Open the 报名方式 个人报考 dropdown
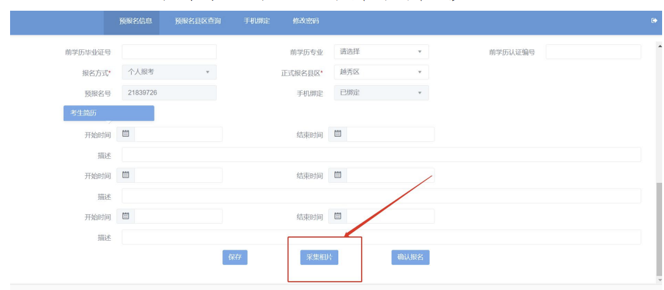 click(169, 72)
